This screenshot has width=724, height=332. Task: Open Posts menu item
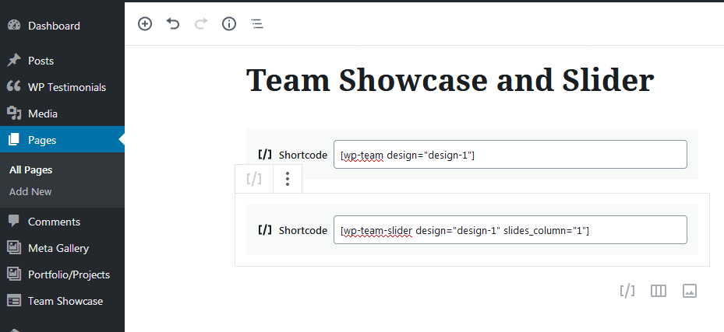pyautogui.click(x=62, y=61)
